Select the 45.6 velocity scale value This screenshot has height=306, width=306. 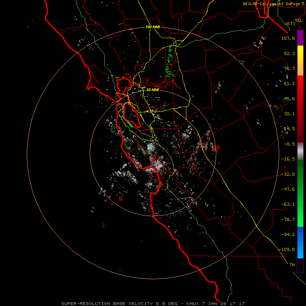(289, 99)
